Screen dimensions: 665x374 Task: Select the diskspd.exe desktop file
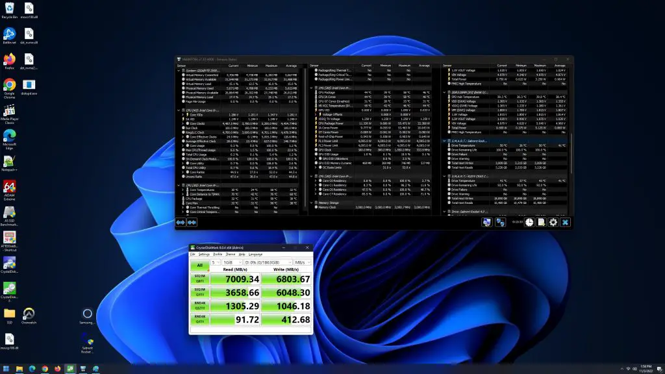click(29, 87)
